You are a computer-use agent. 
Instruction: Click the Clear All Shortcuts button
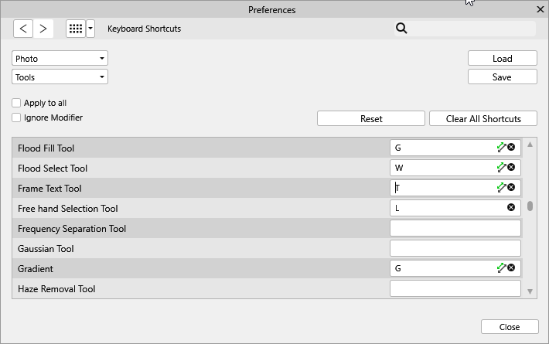(483, 118)
